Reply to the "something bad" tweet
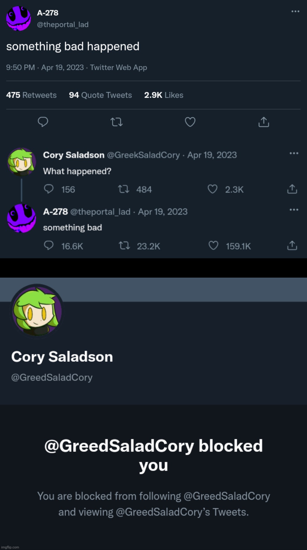 (x=49, y=245)
